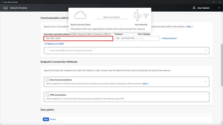223x125 pixels.
Task: Click the Endpoint Connection Methods heading
Action: coord(59,62)
